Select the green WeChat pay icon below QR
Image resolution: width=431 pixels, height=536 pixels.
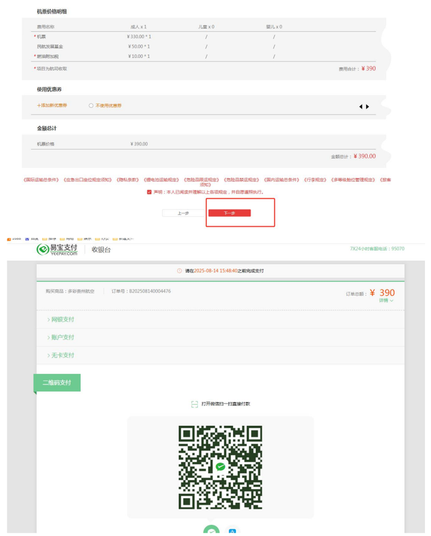click(x=211, y=529)
